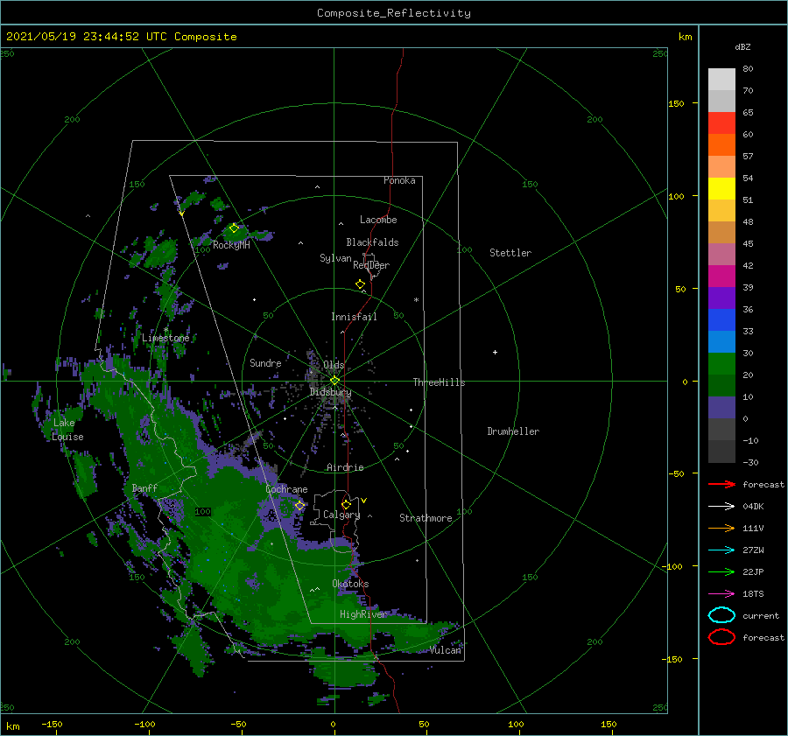
Task: Click the Airdrie label
Action: [345, 467]
